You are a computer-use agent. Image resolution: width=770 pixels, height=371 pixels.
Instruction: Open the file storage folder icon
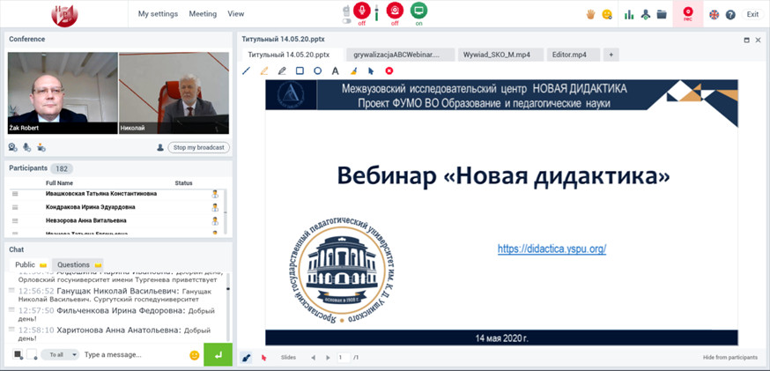pos(662,15)
